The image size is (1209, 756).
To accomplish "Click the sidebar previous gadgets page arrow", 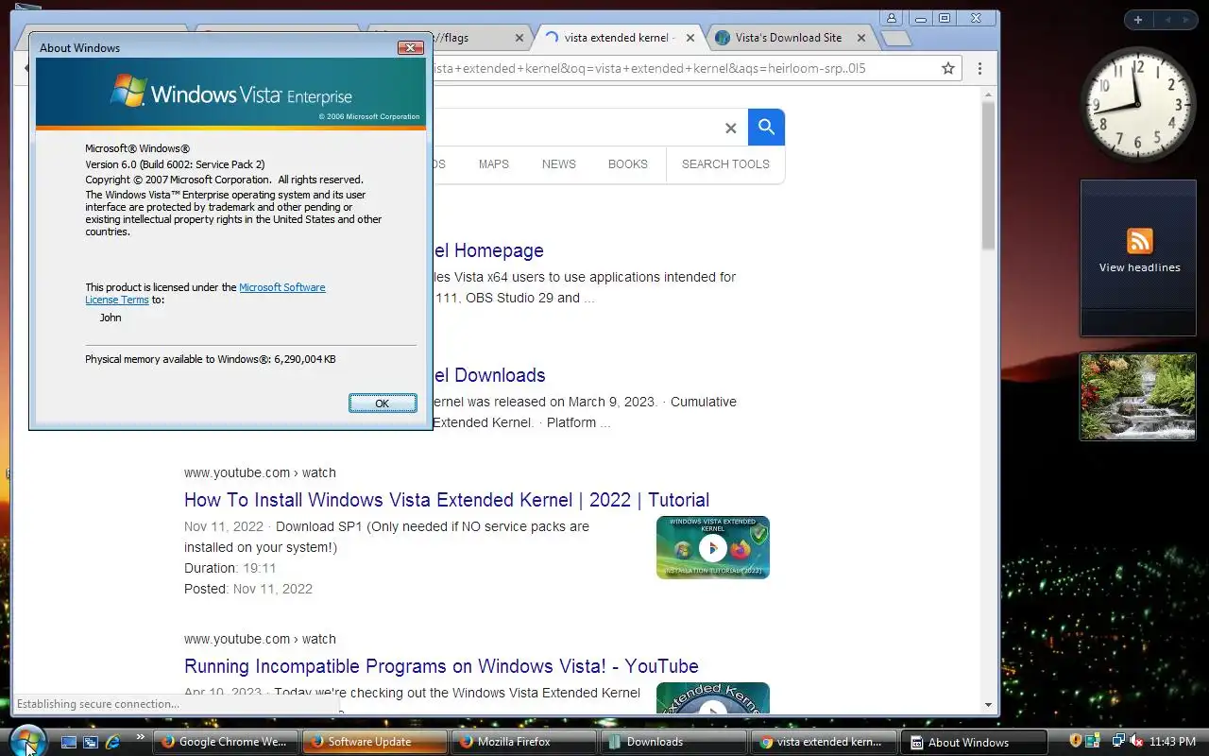I will coord(1166,20).
